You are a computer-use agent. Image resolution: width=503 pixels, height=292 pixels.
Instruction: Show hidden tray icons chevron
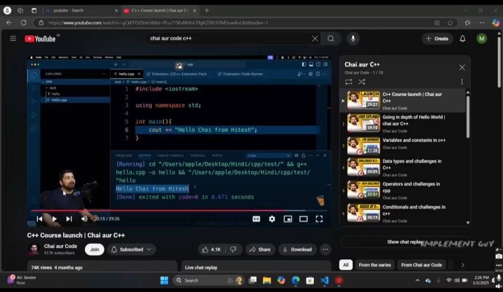pos(417,280)
